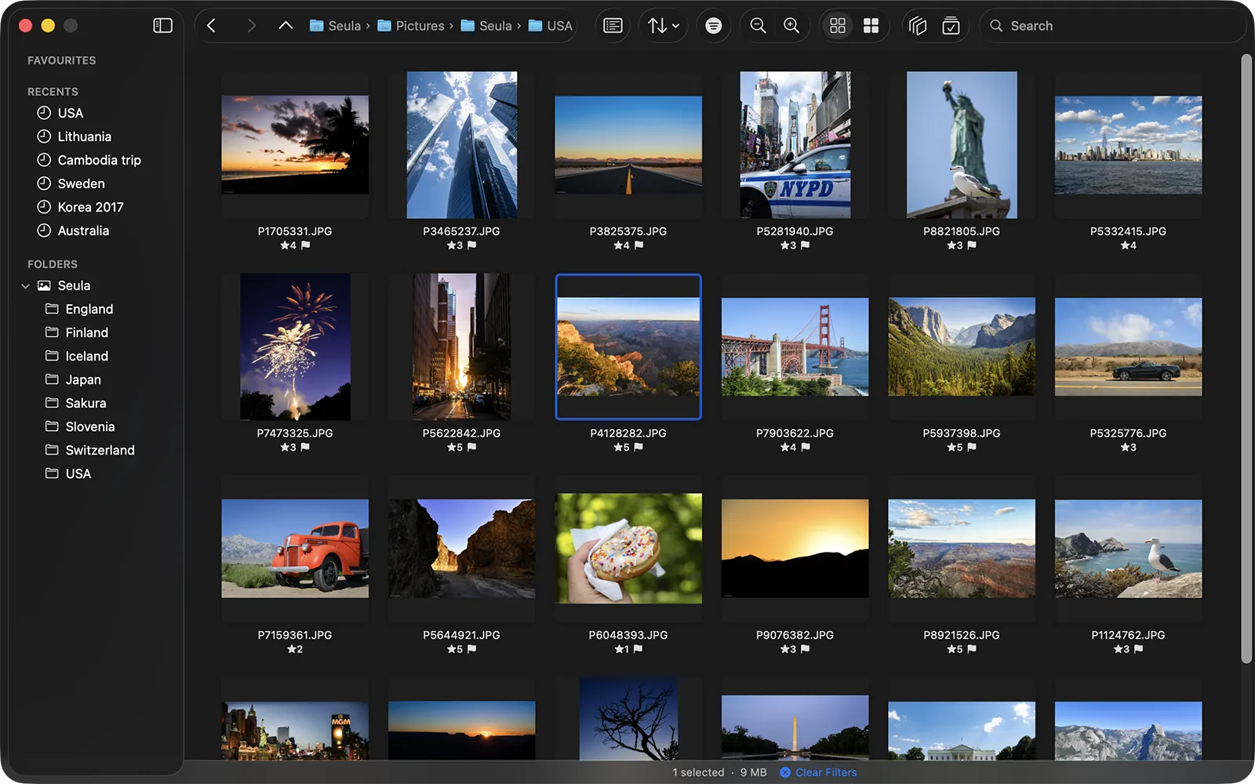This screenshot has width=1255, height=784.
Task: Click the star rating under P5325776.JPG
Action: (x=1128, y=447)
